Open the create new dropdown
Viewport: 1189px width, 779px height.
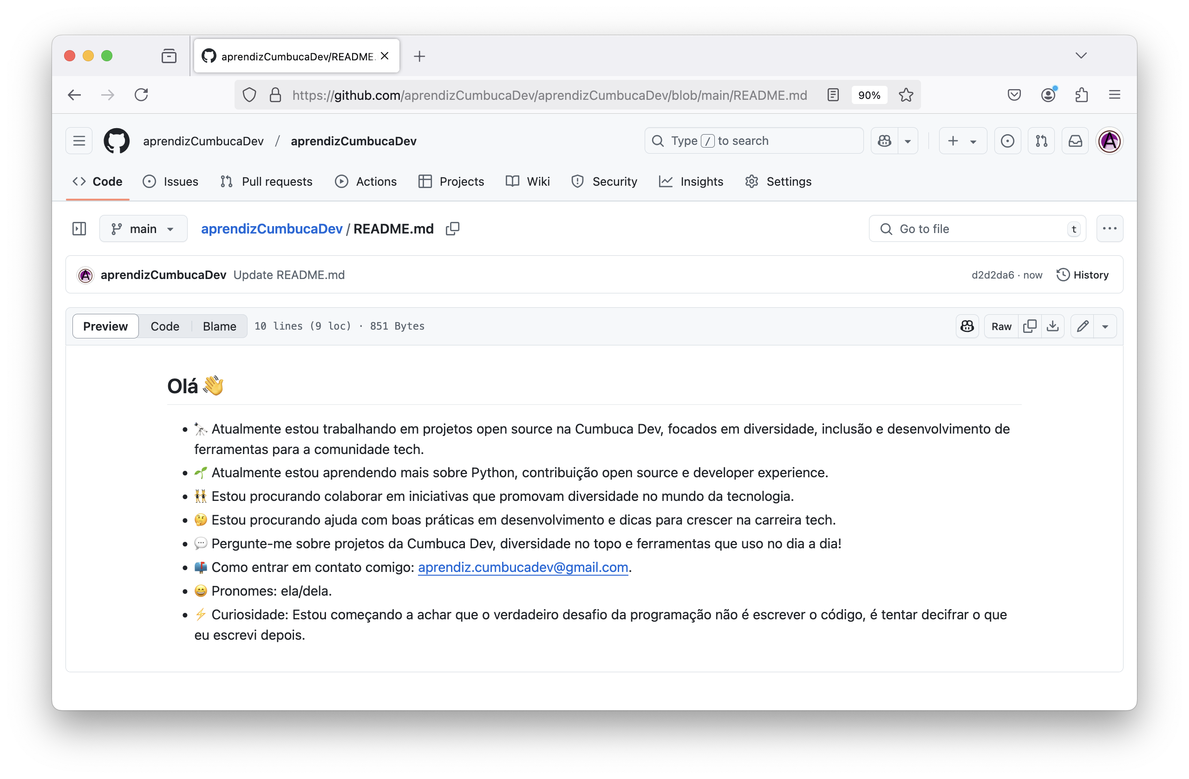pos(962,141)
